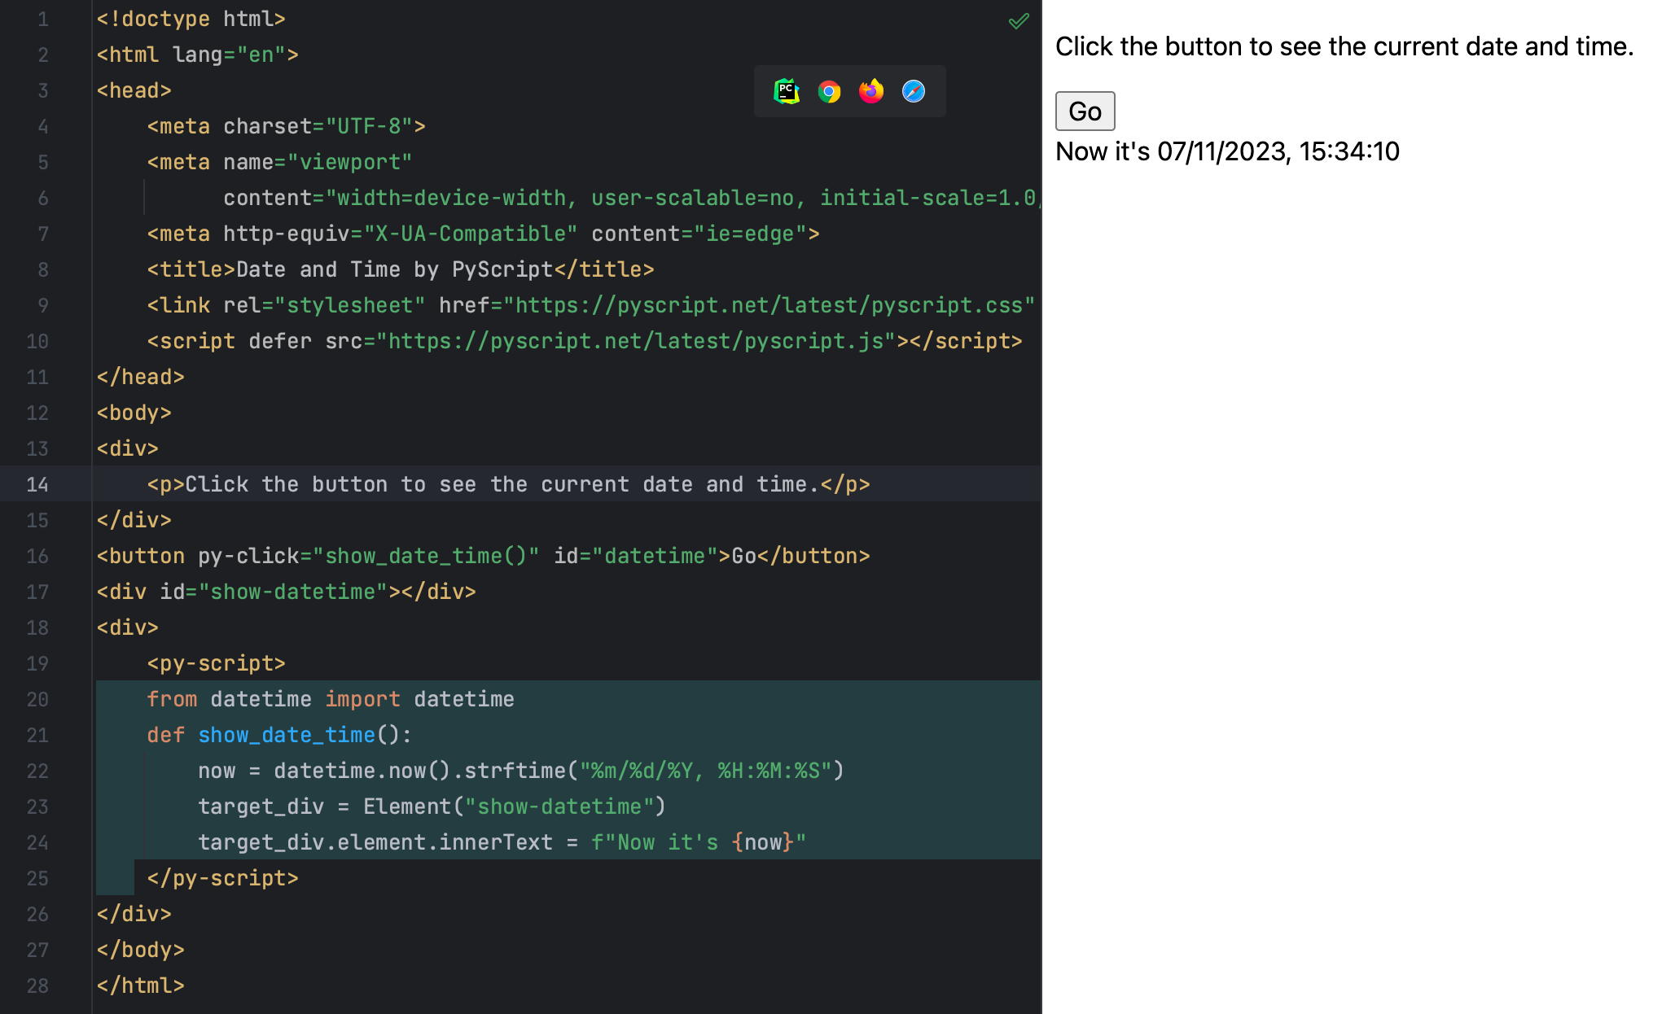The height and width of the screenshot is (1014, 1653).
Task: Click the strftime format string on line 22
Action: pos(707,771)
